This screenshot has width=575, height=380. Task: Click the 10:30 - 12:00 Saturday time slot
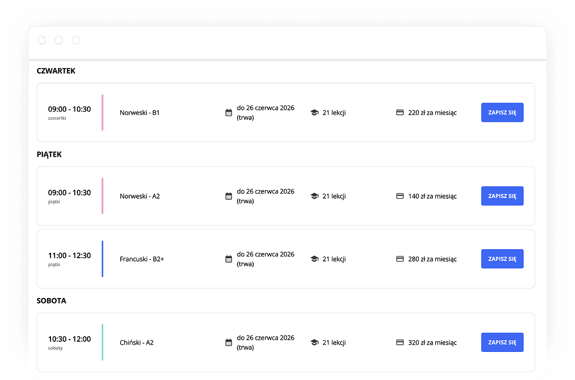[69, 339]
